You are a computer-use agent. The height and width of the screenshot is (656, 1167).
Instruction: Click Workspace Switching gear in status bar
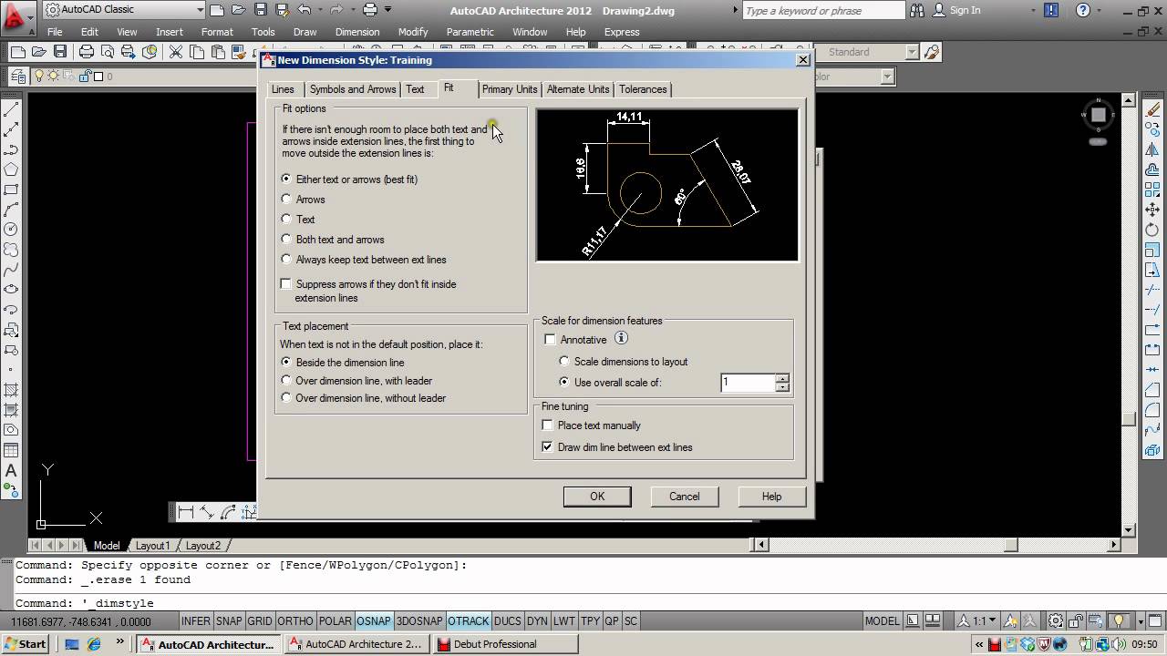pos(1055,621)
